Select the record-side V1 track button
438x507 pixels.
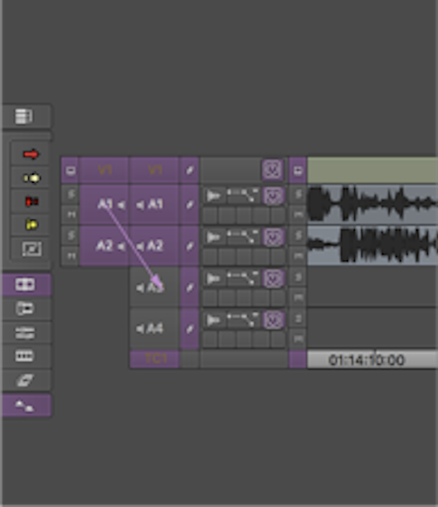coord(154,170)
